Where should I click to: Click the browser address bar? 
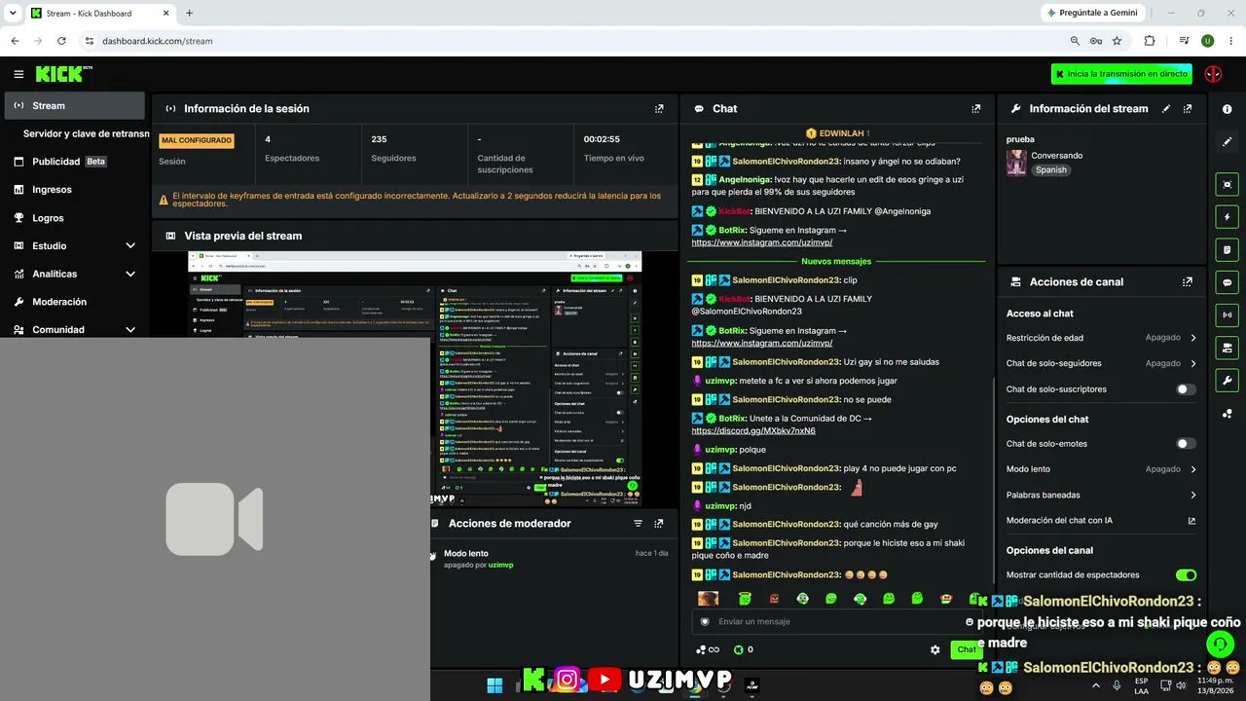click(574, 41)
